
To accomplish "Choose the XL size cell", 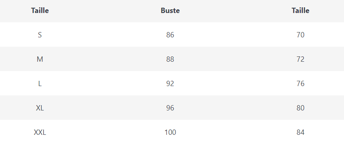I will [x=40, y=108].
